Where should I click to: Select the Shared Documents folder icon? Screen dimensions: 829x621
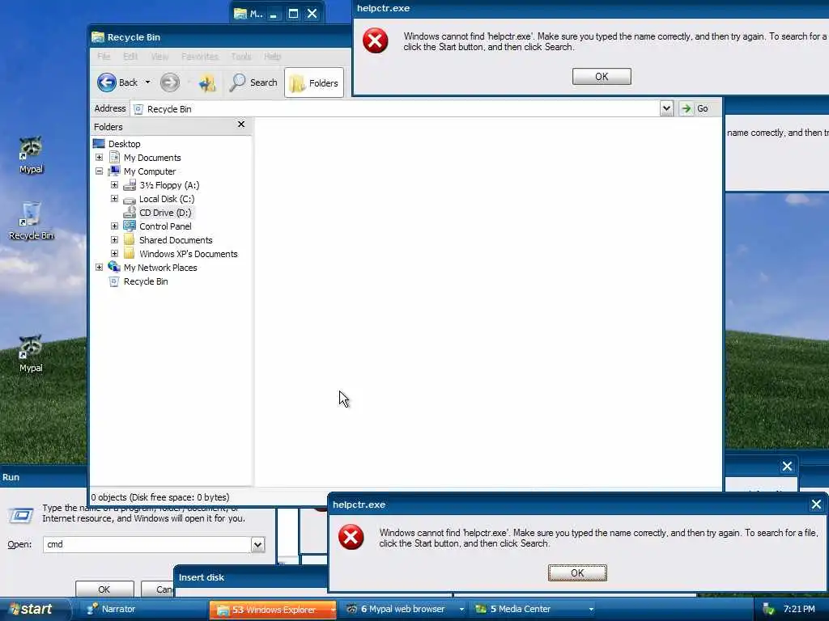tap(130, 239)
